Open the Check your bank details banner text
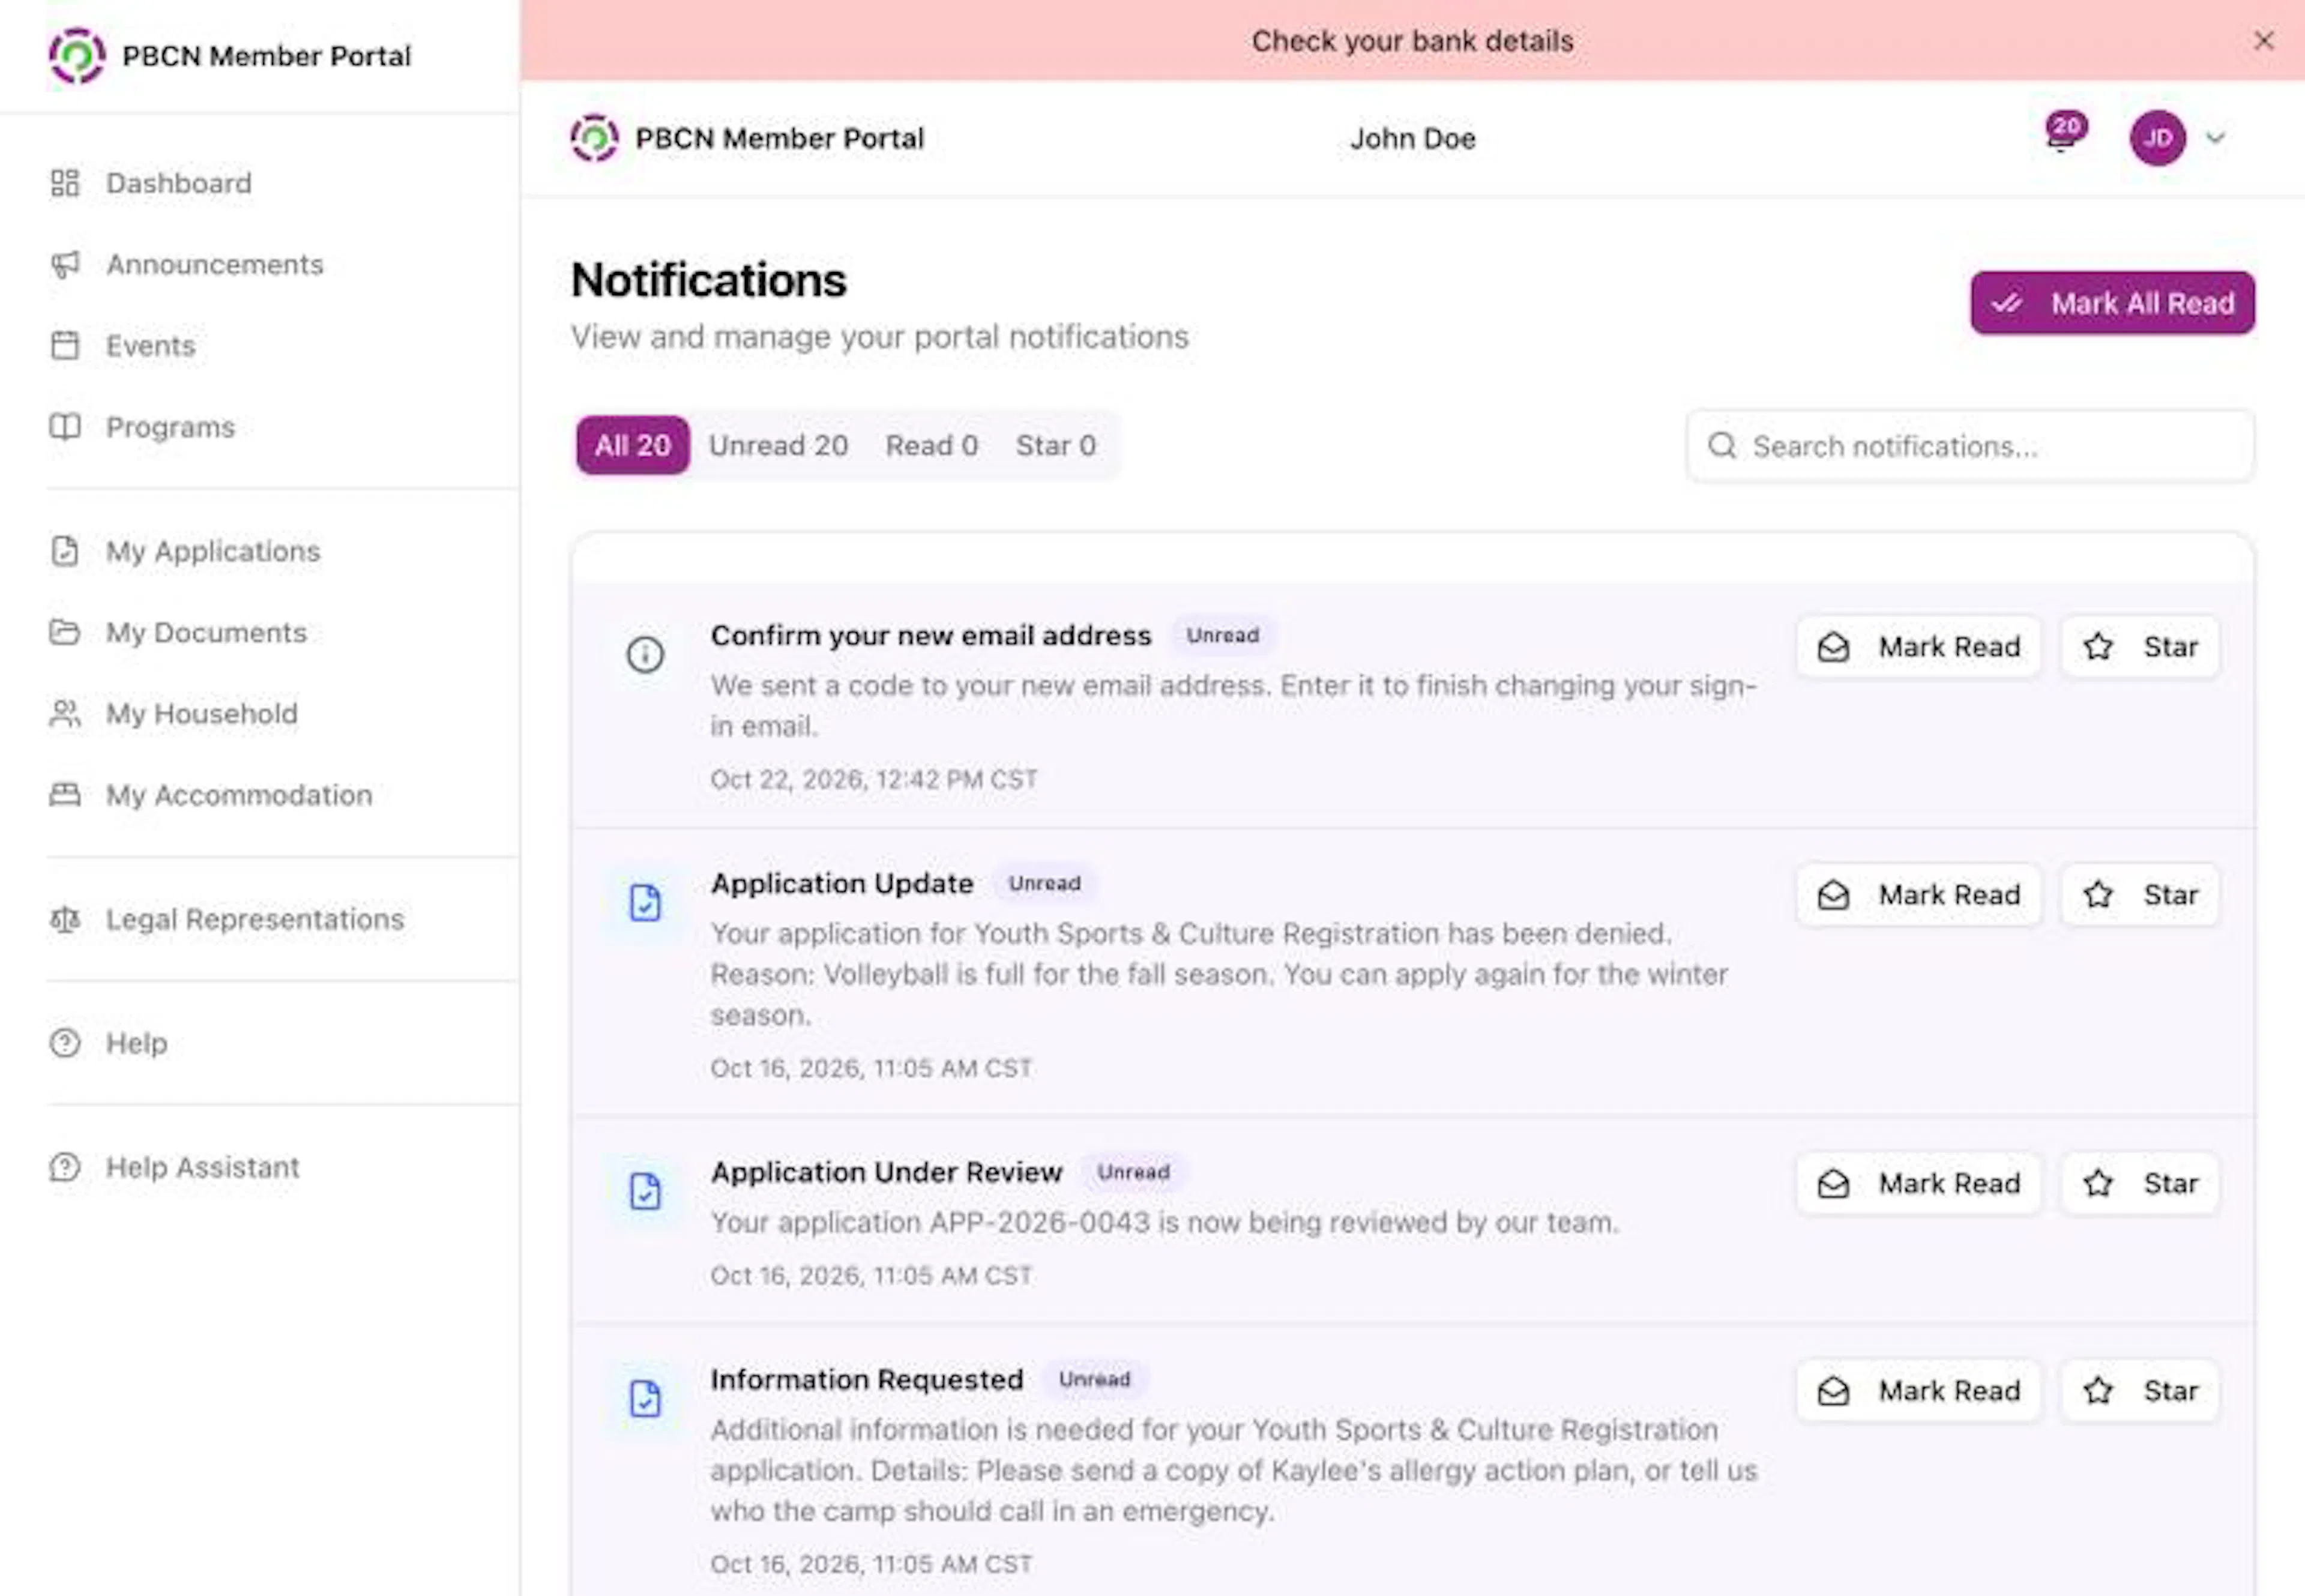 pos(1412,41)
